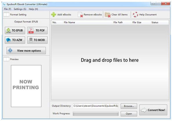Click the Help Document lifebuoy icon
Viewport: 174px width, 121px height.
(135, 15)
